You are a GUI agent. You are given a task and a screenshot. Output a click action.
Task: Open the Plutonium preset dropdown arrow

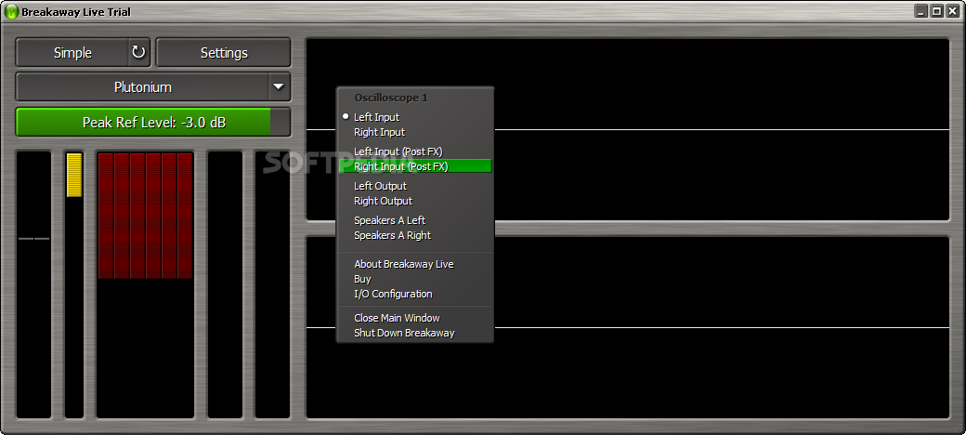tap(279, 86)
